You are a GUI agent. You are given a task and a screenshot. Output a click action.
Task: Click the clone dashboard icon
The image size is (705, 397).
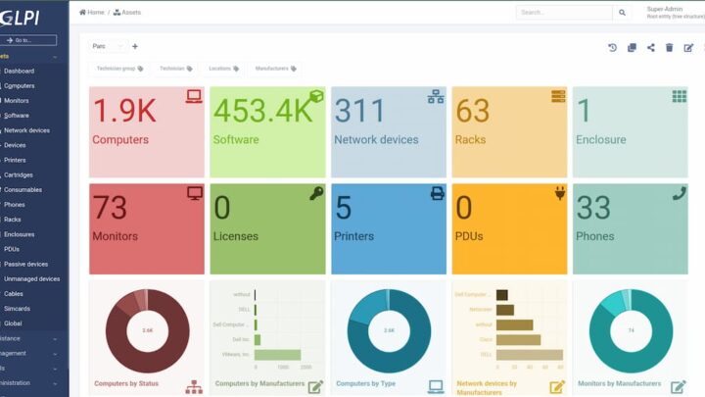point(632,47)
